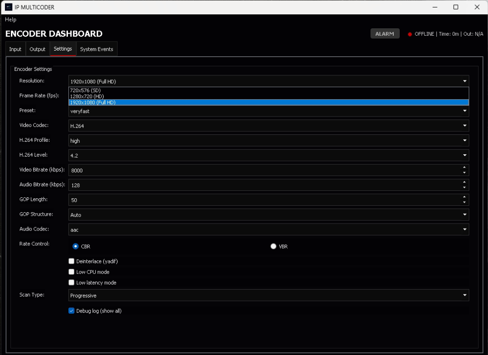Enable Low CPU mode
The image size is (488, 355).
(71, 272)
